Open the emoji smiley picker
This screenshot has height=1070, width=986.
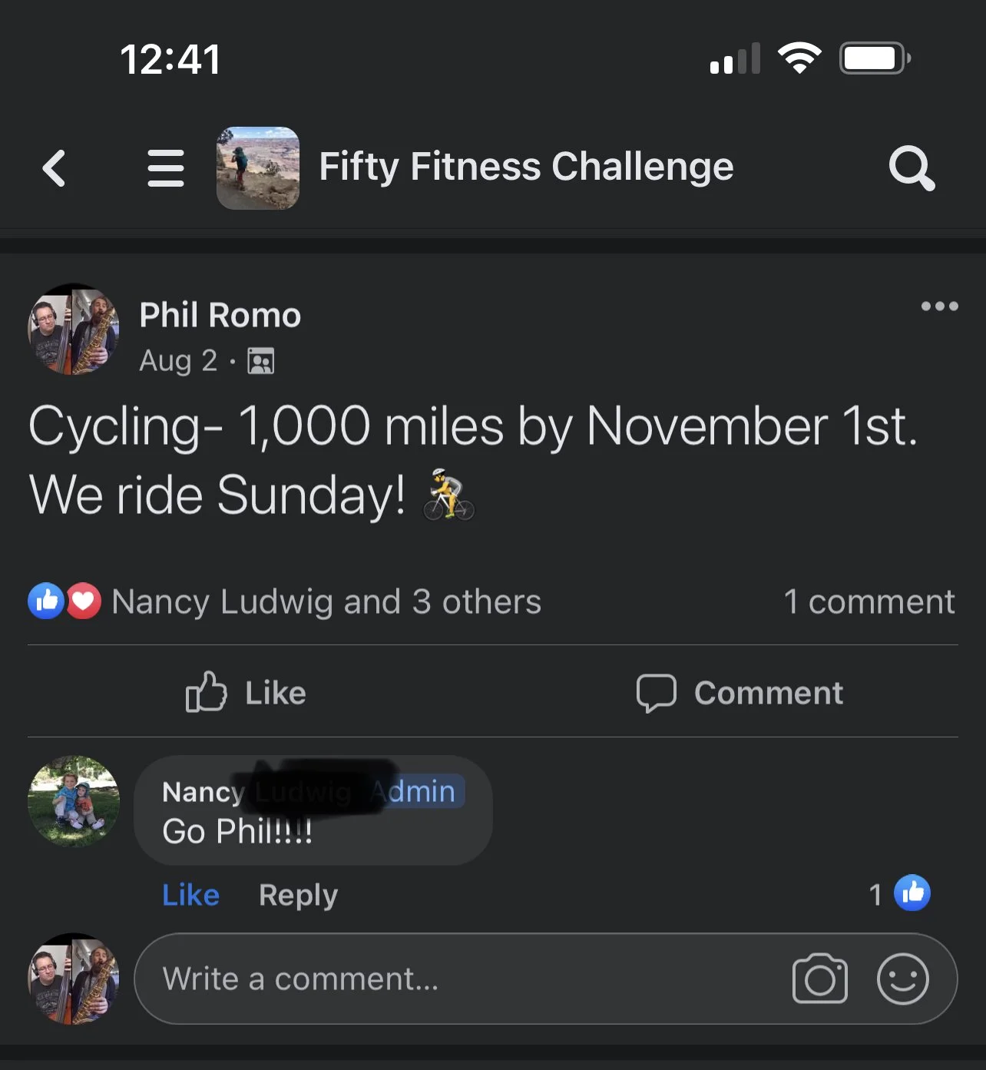(902, 979)
